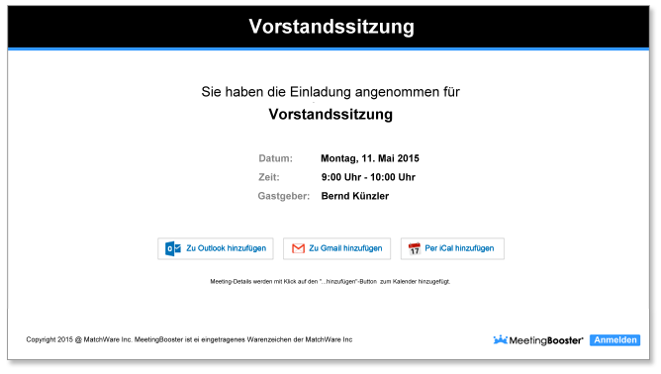This screenshot has height=374, width=661.
Task: Click the hint text 'Meeting-Details werden mit Klick...'
Action: point(330,281)
